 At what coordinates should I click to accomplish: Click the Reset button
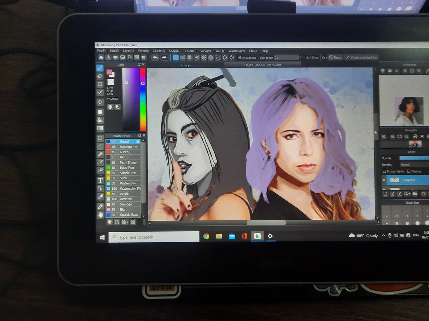[x=335, y=57]
